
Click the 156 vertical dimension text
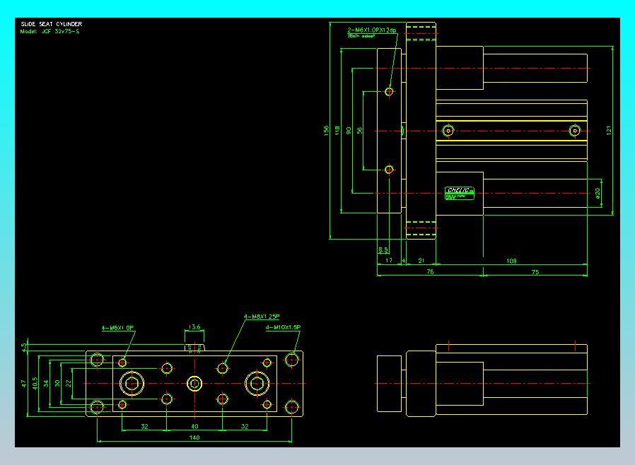tap(327, 131)
